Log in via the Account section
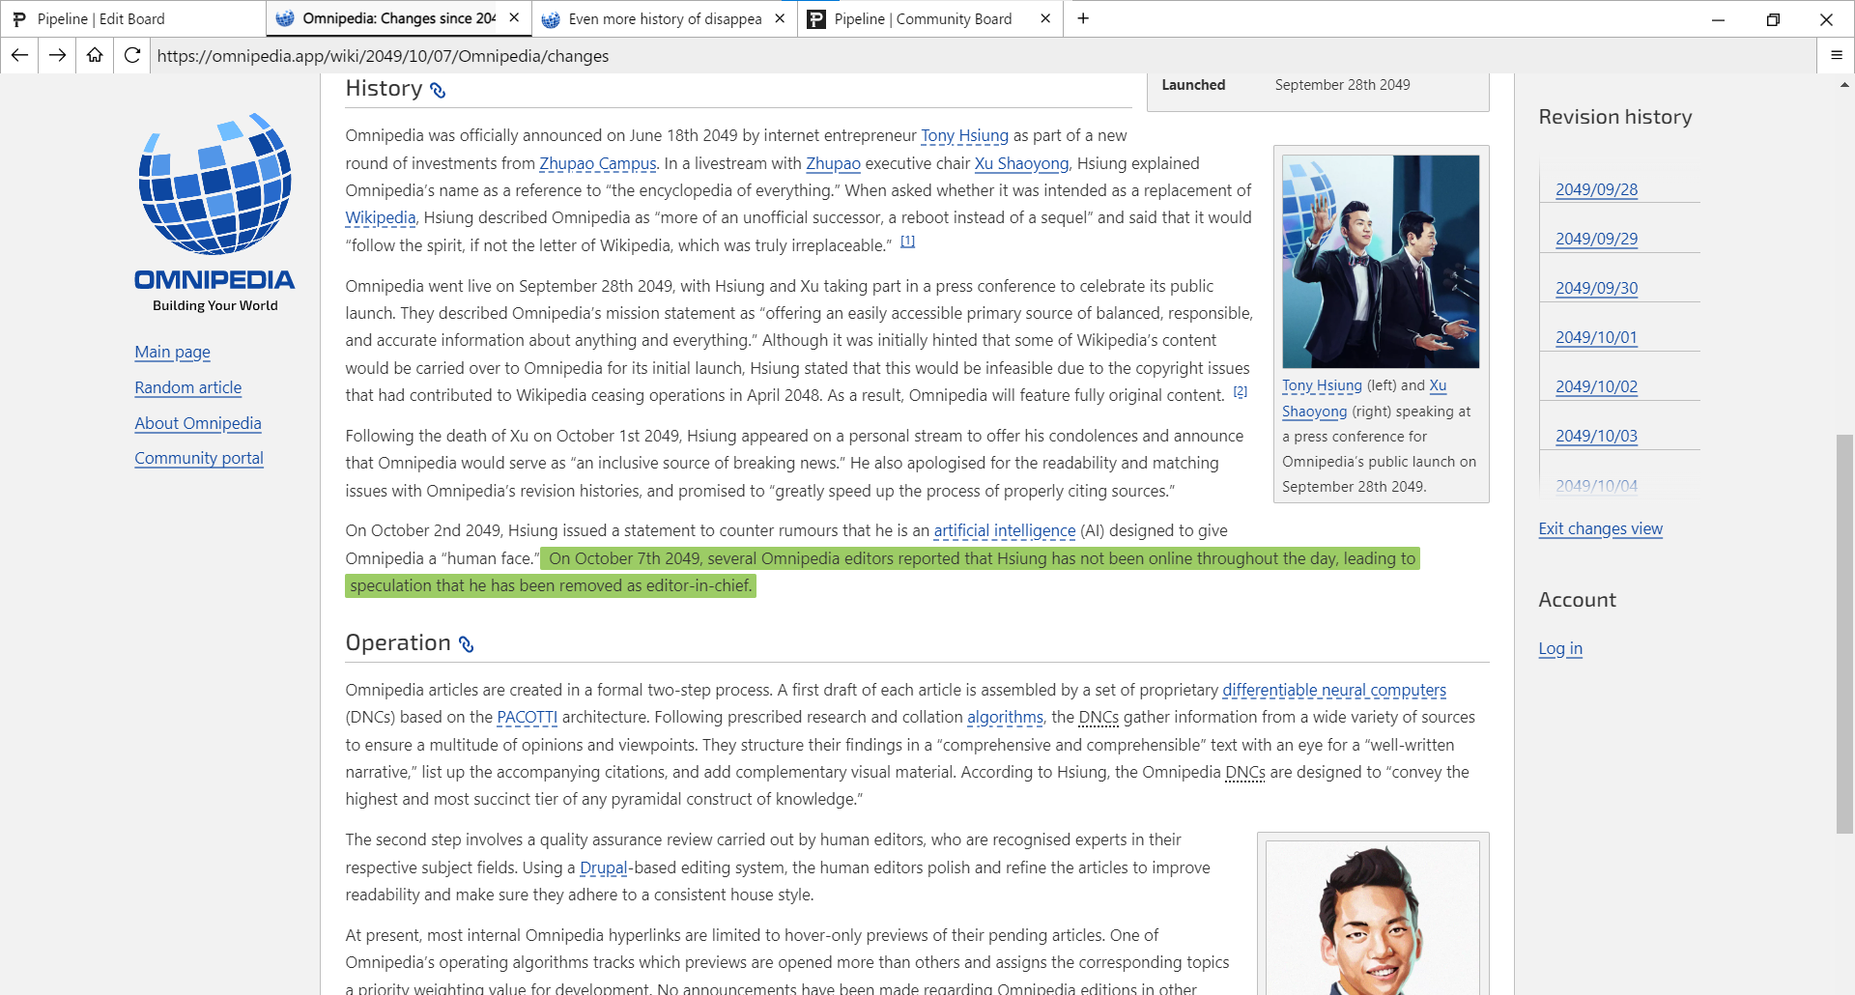The height and width of the screenshot is (995, 1855). [x=1559, y=648]
